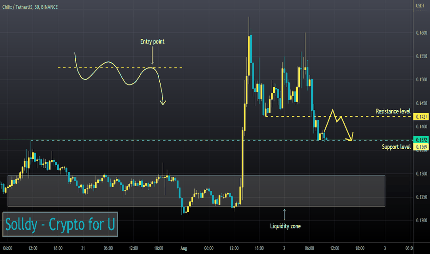Click the 0.1450 price axis label
Viewport: 430px width, 254px height.
coord(422,103)
